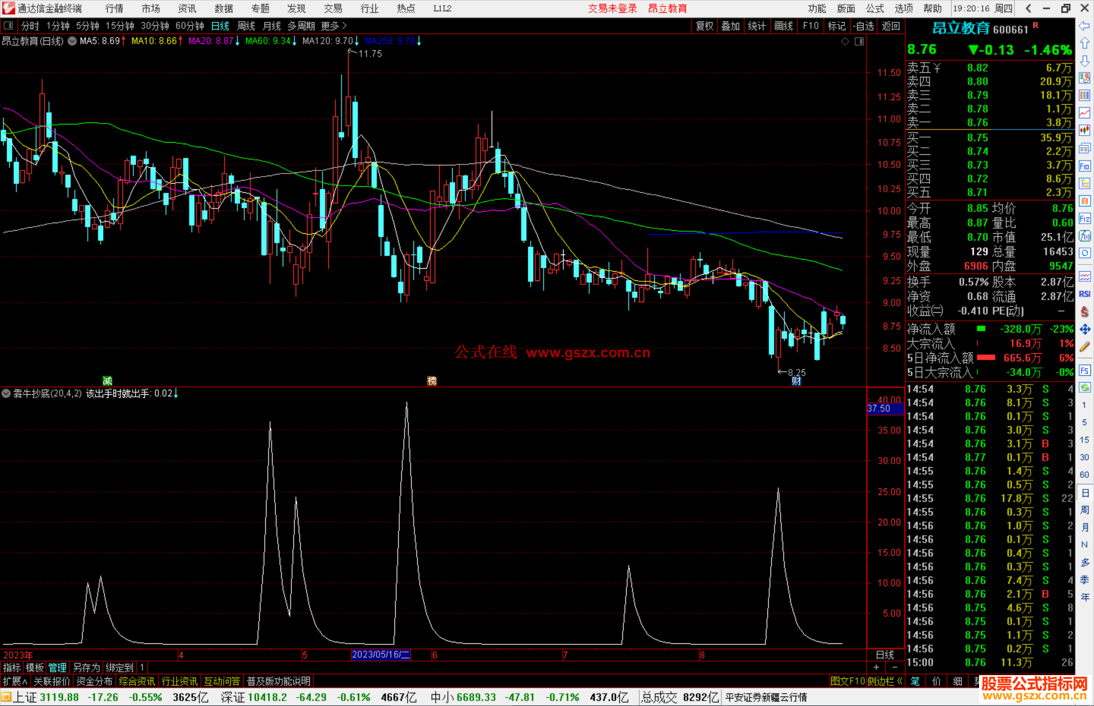Toggle the panel icon left of 分时
The image size is (1094, 706).
(x=9, y=25)
